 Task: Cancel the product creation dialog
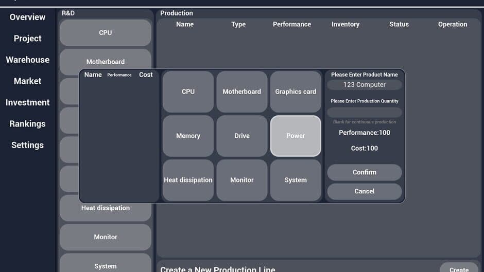(364, 191)
